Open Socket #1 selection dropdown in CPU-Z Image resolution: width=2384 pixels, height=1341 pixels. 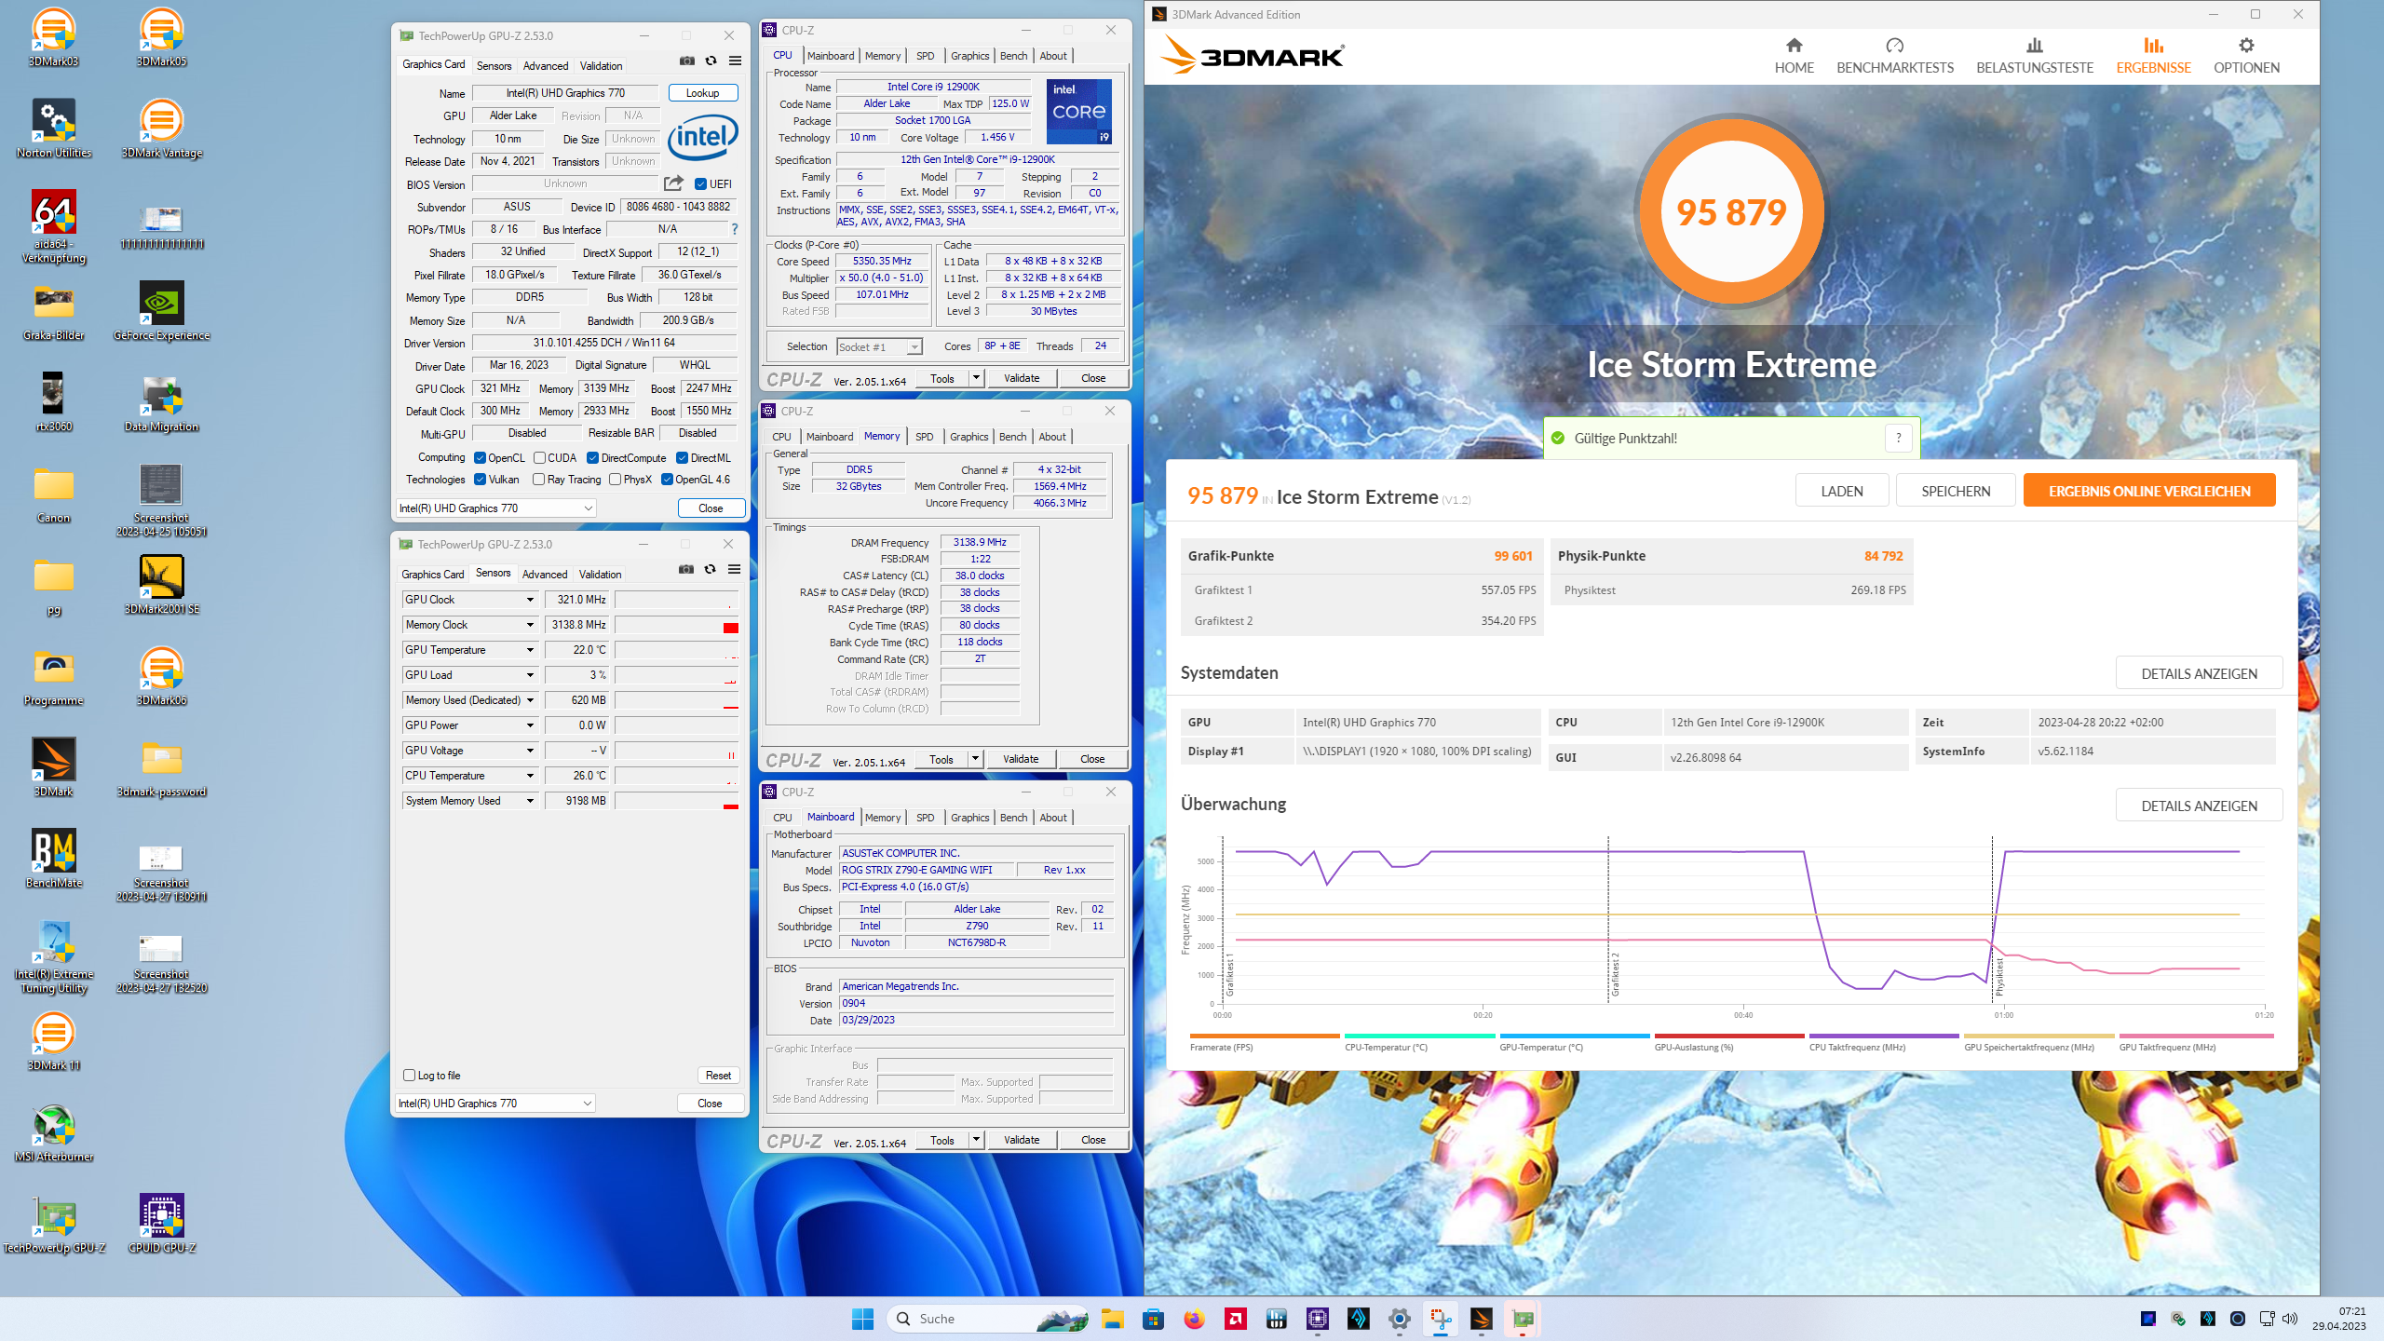(x=879, y=347)
